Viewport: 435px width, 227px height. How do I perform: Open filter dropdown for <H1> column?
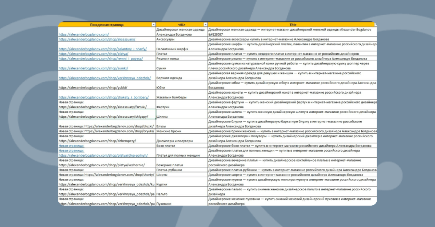pyautogui.click(x=205, y=25)
